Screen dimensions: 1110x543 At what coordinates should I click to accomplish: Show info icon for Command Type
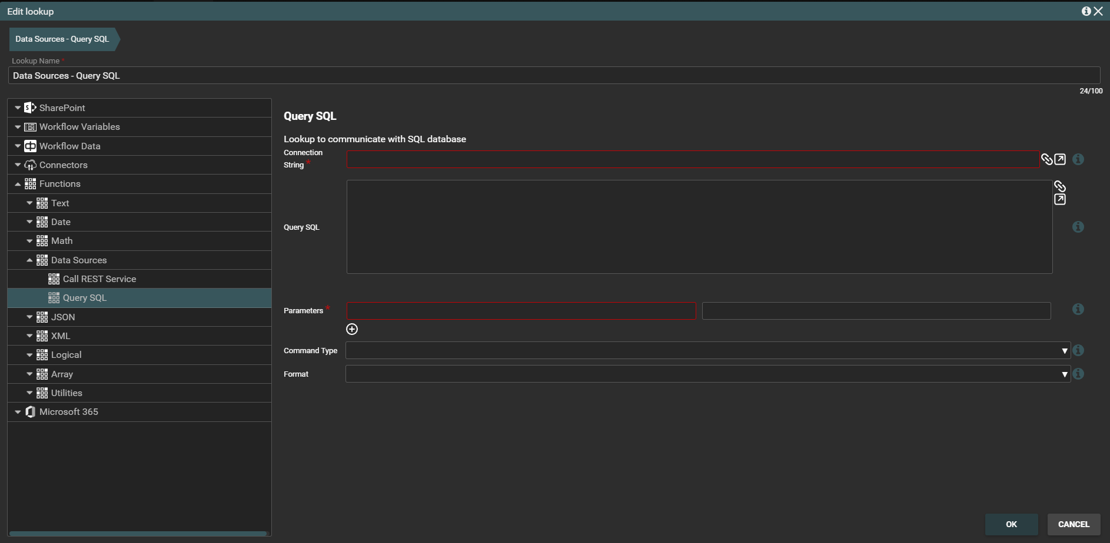tap(1078, 350)
